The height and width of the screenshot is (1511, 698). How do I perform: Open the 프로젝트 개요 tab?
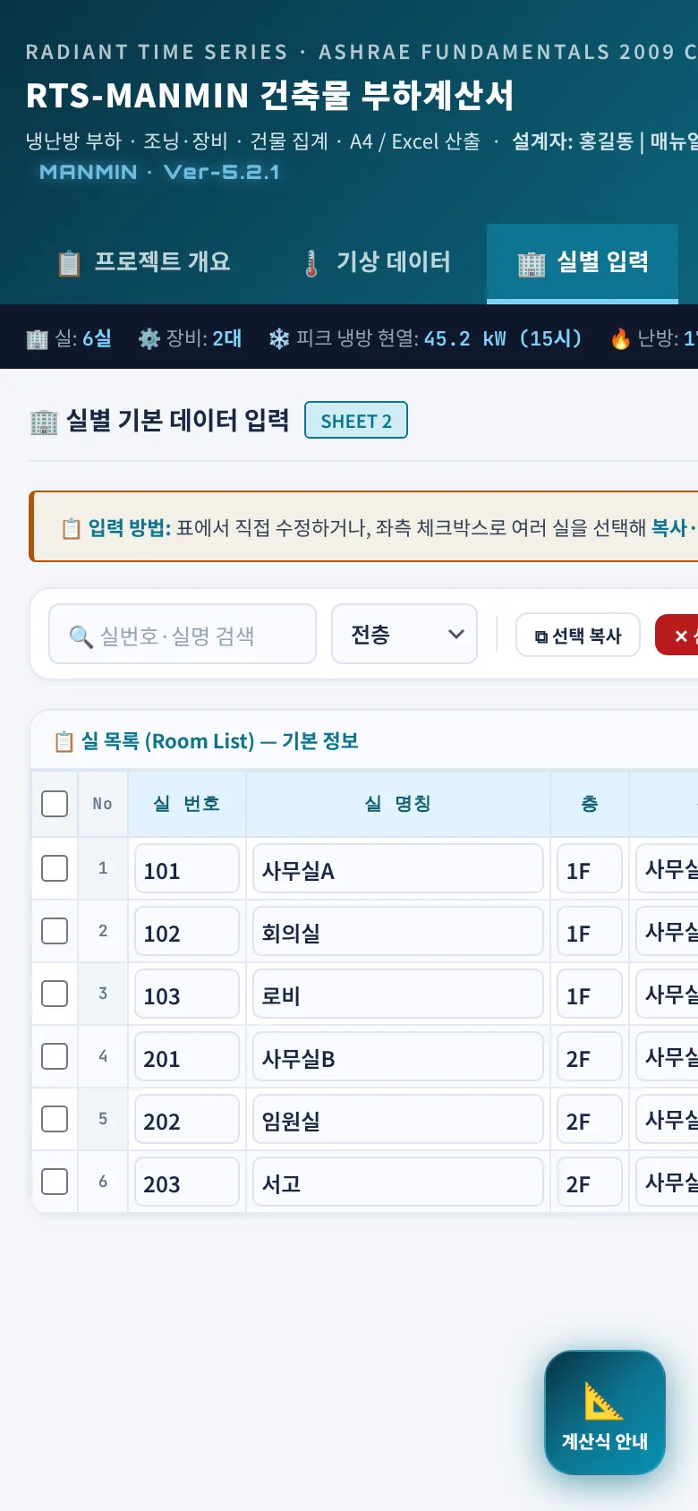point(143,262)
